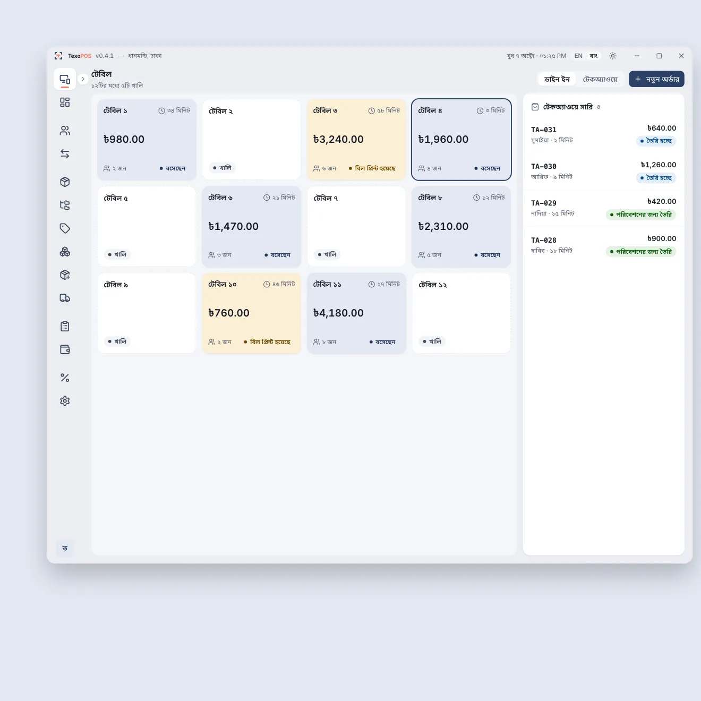Image resolution: width=701 pixels, height=701 pixels.
Task: Open takeaway order TA-028
Action: tap(603, 245)
